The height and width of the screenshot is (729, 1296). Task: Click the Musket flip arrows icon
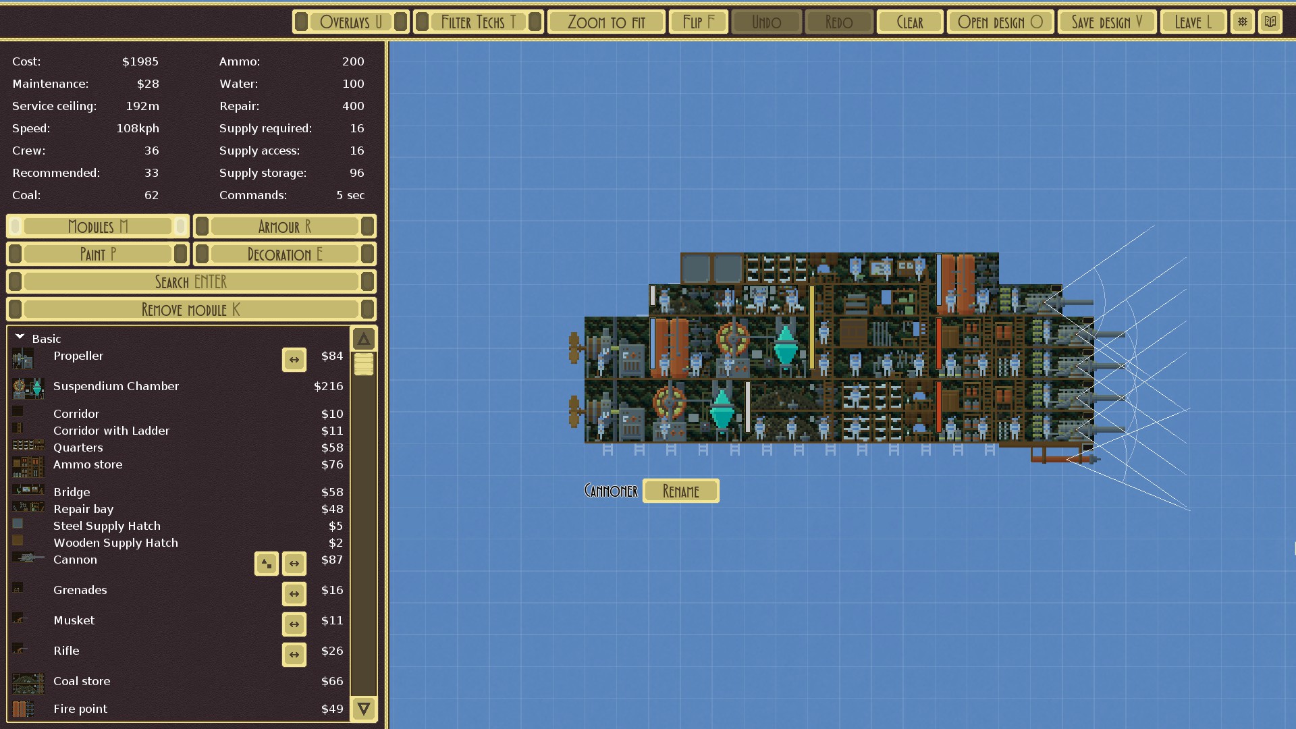294,624
